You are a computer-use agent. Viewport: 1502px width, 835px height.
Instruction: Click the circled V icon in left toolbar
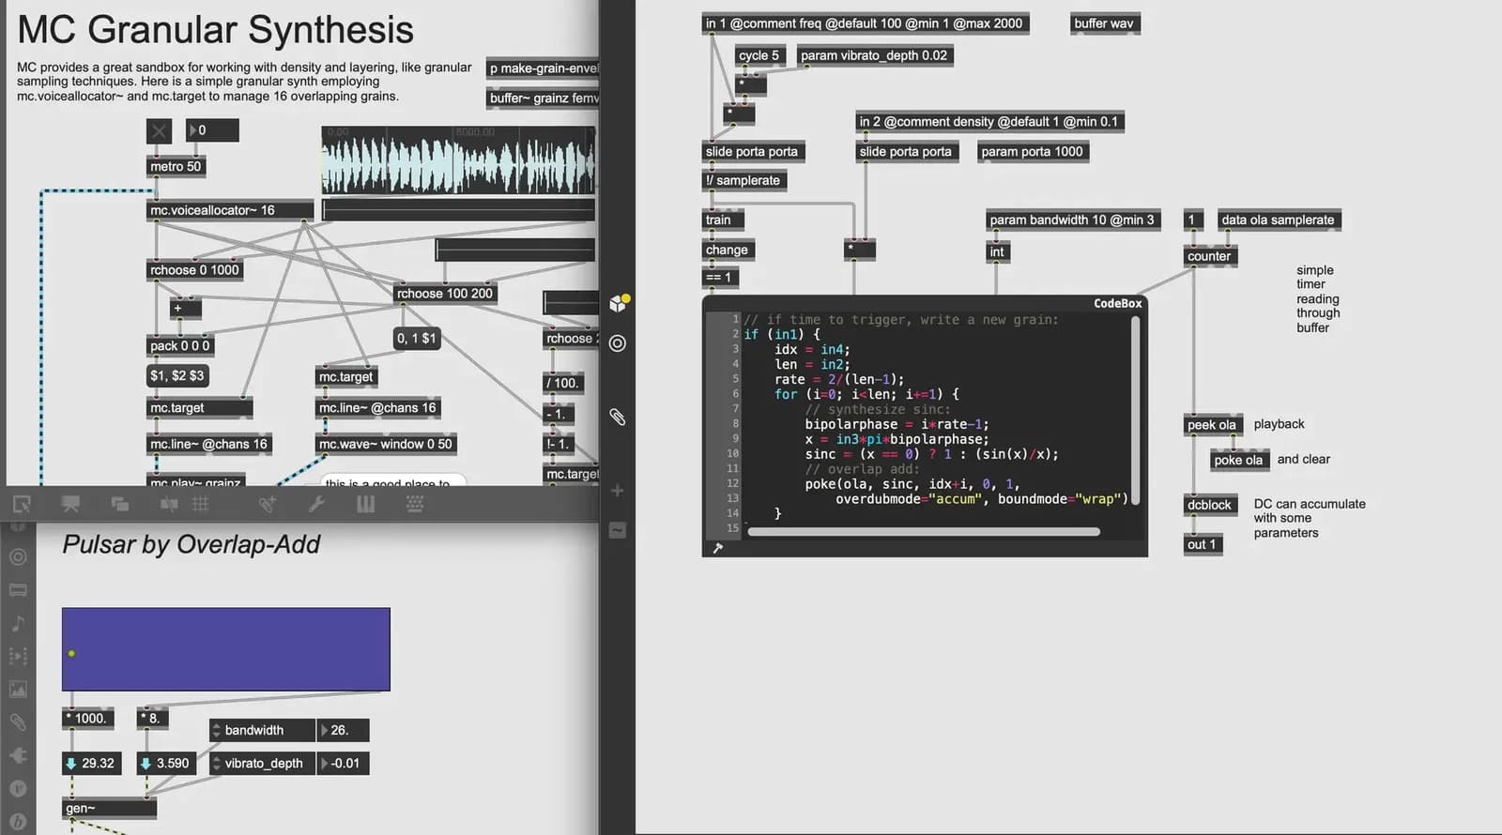(x=18, y=789)
